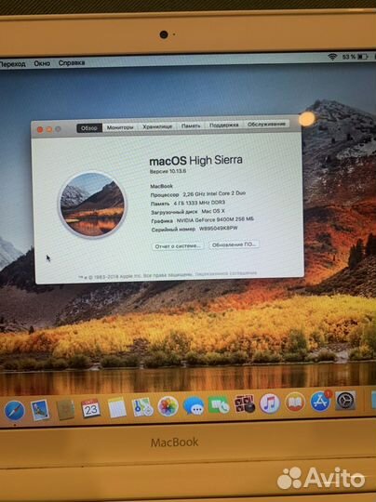Switch to the Поддержка tab
This screenshot has width=376, height=502.
pos(223,125)
